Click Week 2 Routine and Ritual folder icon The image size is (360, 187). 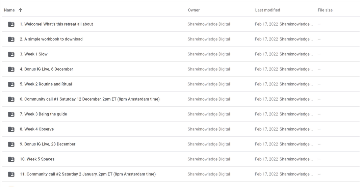(x=11, y=84)
